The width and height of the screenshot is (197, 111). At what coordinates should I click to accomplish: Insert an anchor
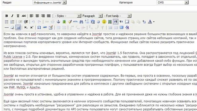click(58, 22)
